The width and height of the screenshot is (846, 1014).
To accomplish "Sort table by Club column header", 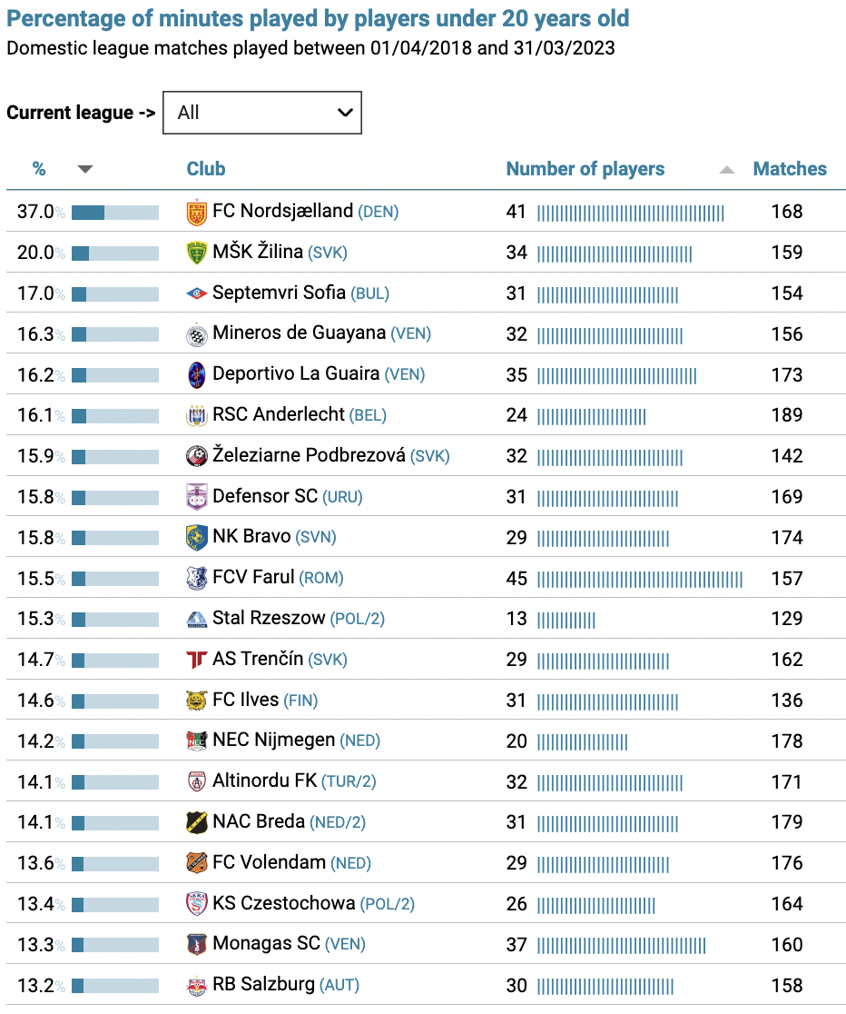I will (206, 169).
